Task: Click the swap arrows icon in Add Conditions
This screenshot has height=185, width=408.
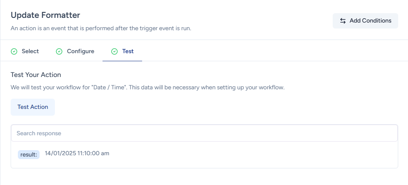Action: point(343,21)
